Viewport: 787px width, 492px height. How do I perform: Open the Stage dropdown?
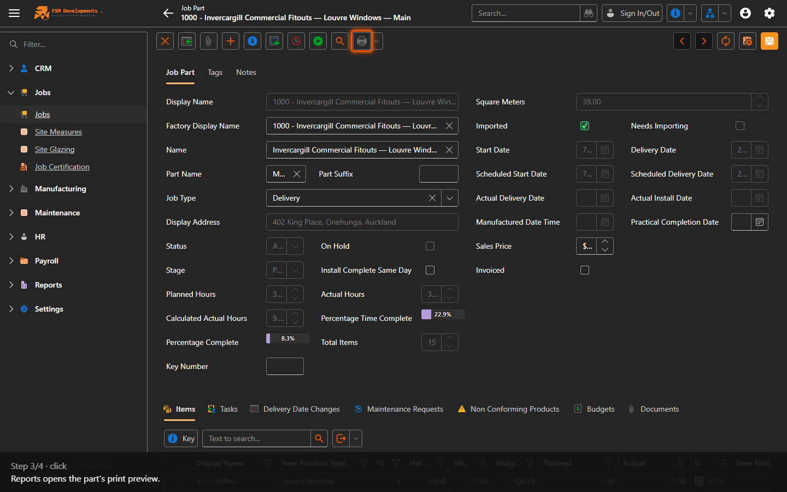[295, 270]
